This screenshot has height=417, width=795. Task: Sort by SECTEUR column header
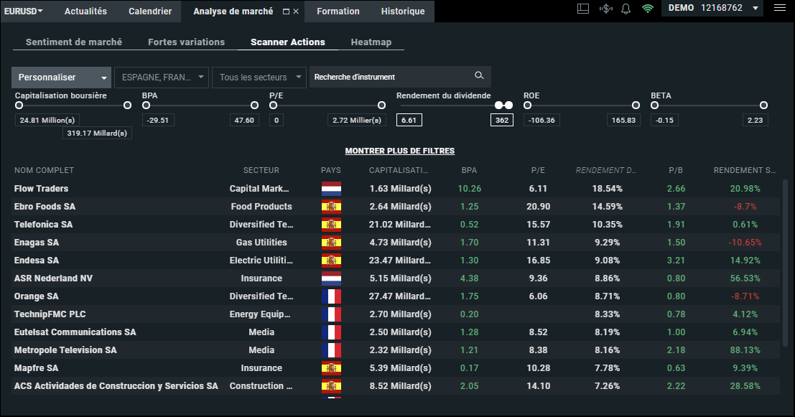tap(261, 170)
